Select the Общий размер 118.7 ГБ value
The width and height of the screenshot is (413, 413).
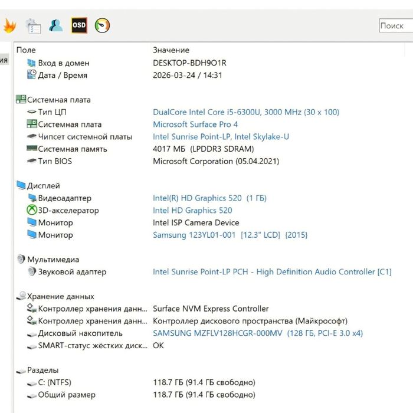pos(204,395)
